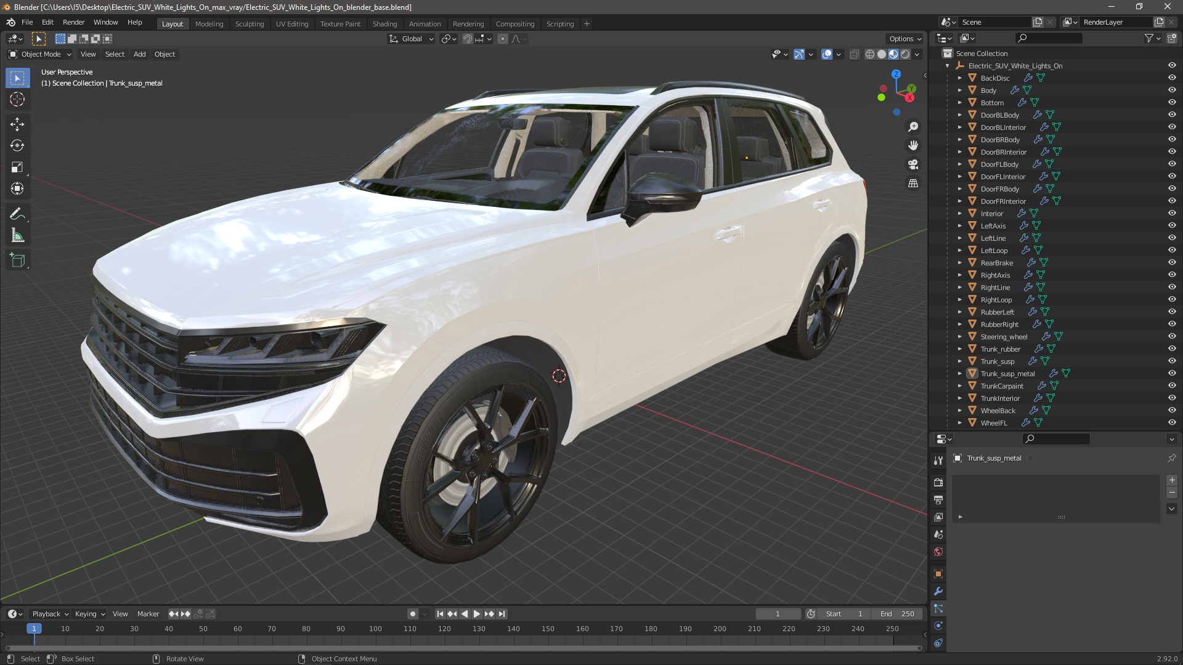
Task: Click the timeline playhead at frame 1
Action: 34,629
